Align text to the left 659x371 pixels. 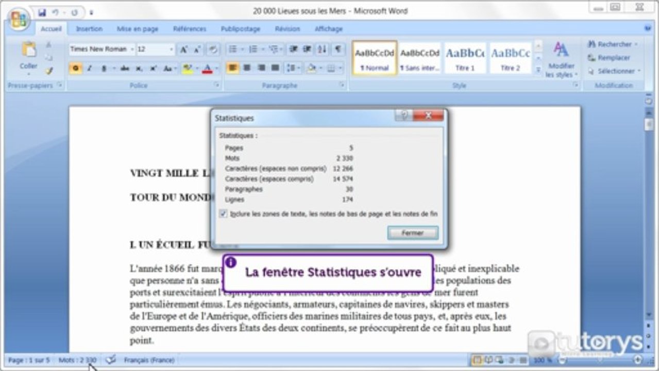point(232,68)
